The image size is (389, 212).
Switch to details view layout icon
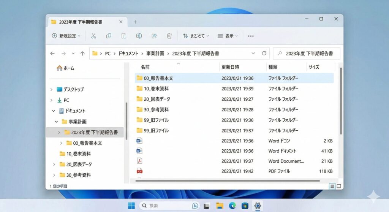(332, 186)
